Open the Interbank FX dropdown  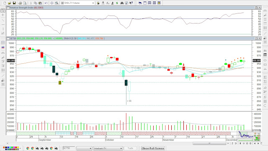[x=108, y=148]
